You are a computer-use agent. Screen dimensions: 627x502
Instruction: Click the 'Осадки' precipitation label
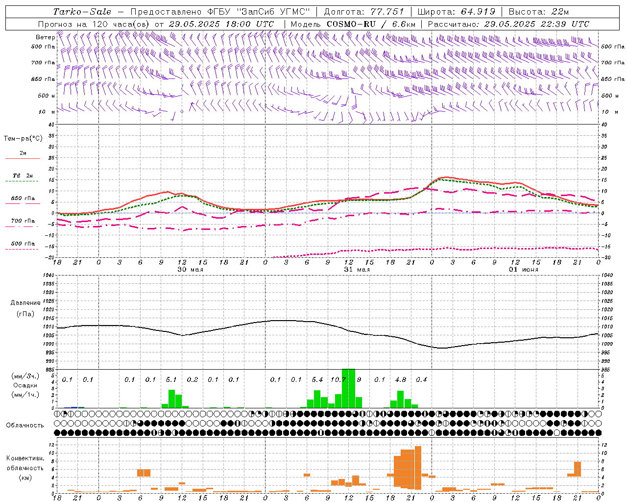pos(25,385)
